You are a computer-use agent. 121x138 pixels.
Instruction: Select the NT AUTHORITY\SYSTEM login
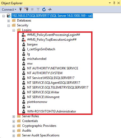point(45,73)
